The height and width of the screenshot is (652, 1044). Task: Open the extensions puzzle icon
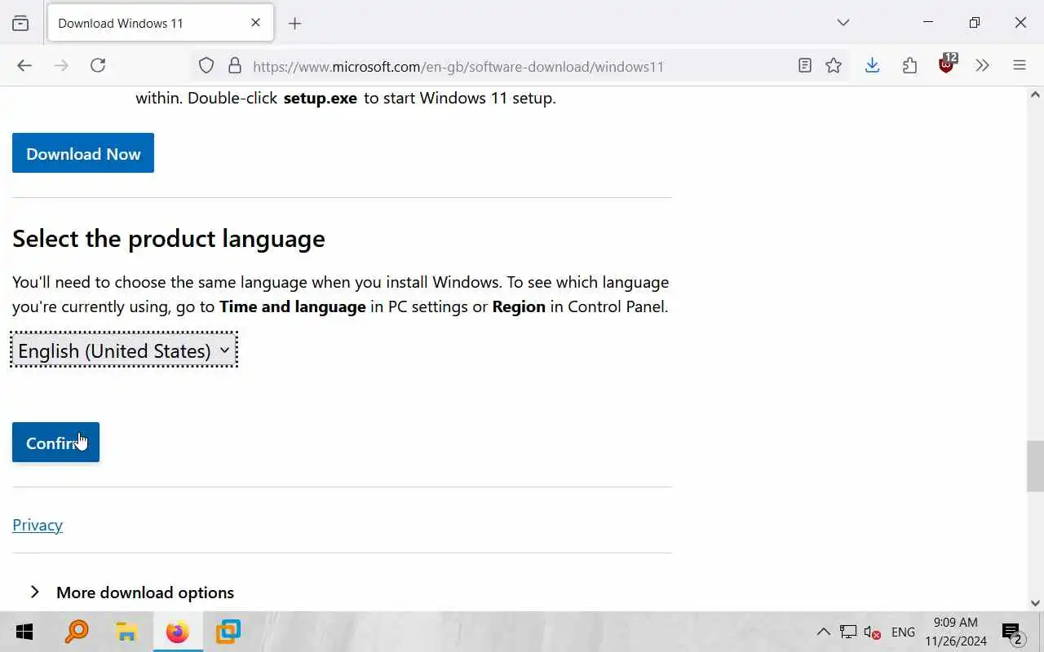pos(909,66)
